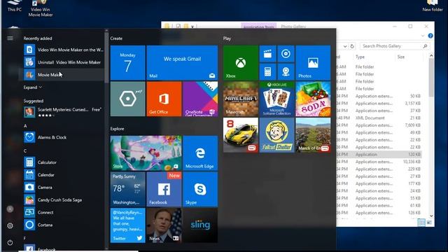Expand the Recently added list
448x252 pixels.
(33, 87)
